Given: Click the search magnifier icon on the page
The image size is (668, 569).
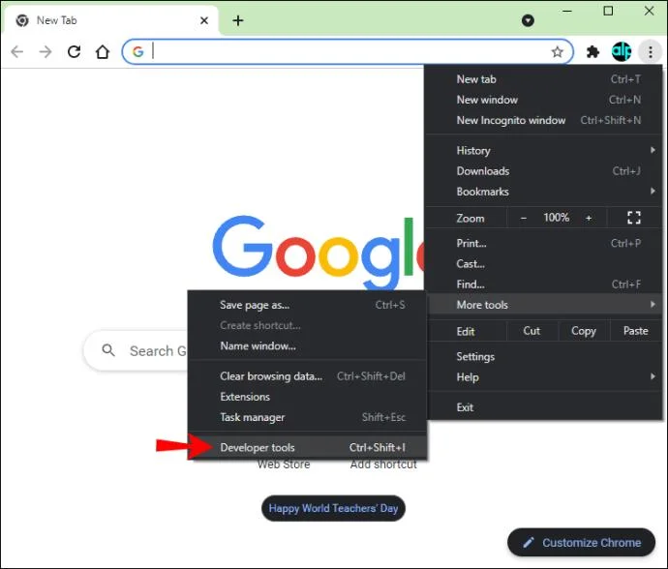Looking at the screenshot, I should pyautogui.click(x=108, y=350).
